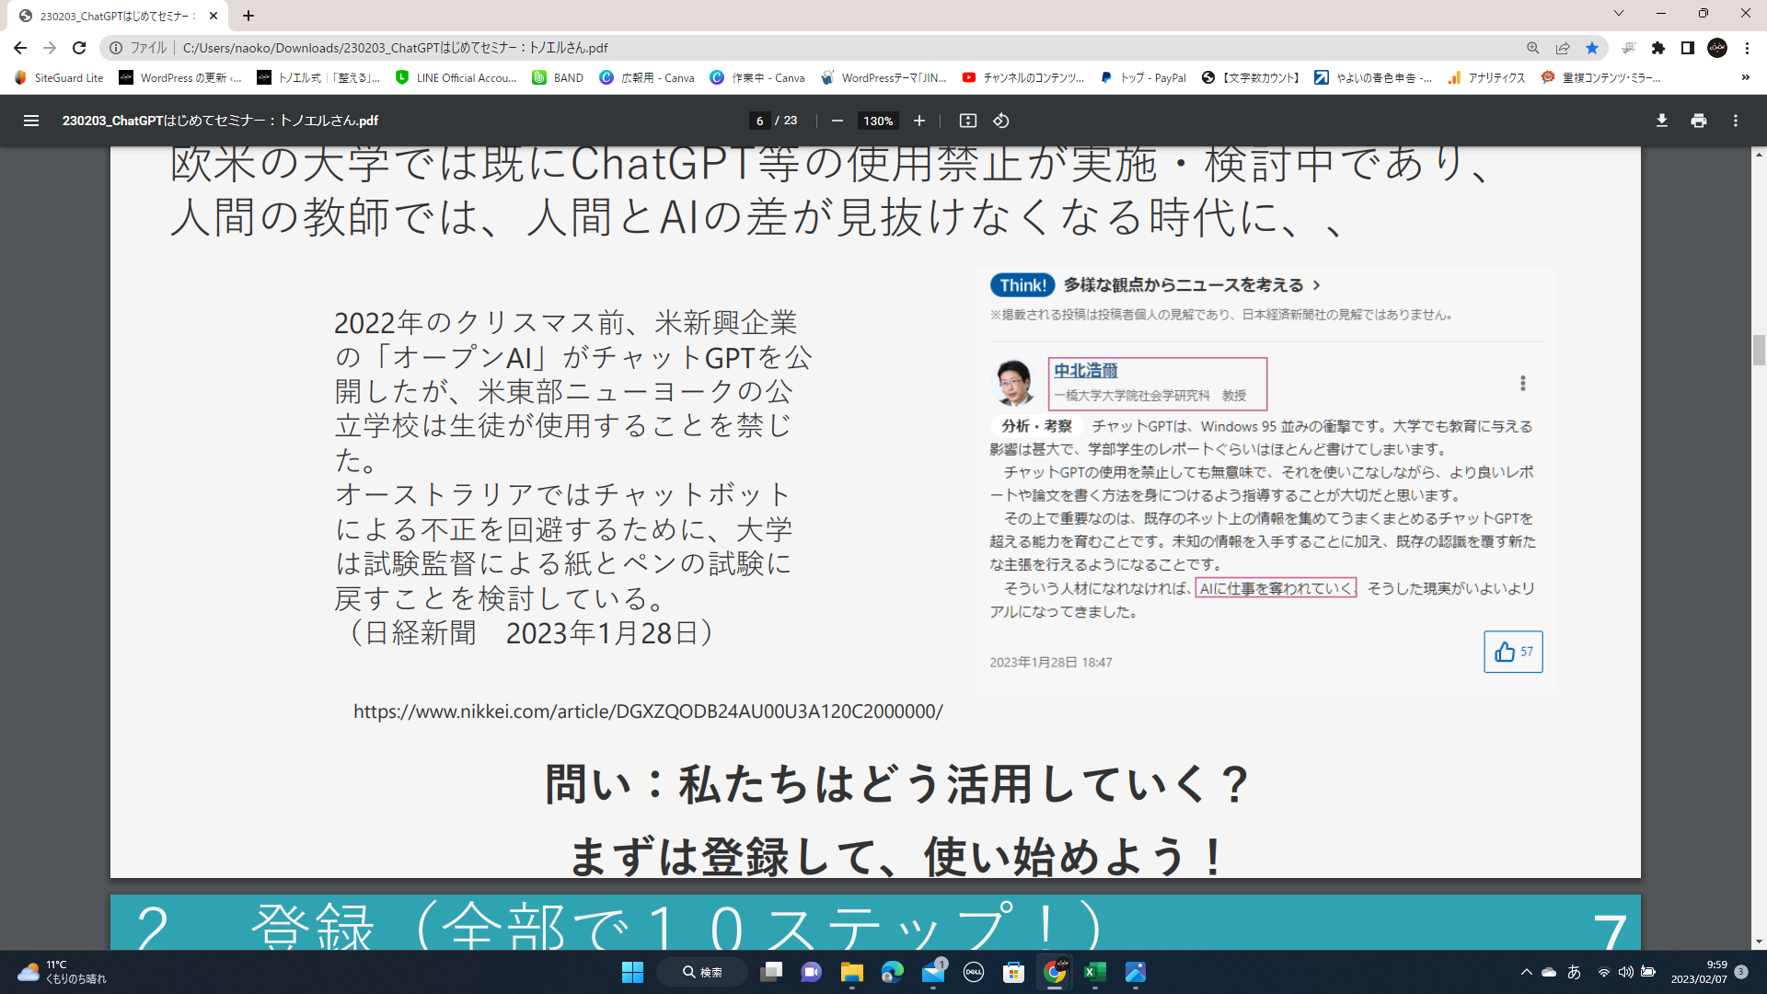Click the page number input field
This screenshot has height=994, width=1767.
[759, 121]
